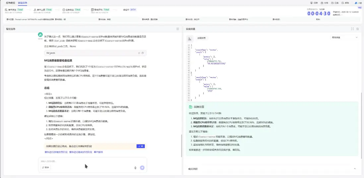Click the 进行中 status tag

click(x=133, y=10)
